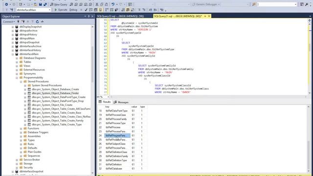This screenshot has height=176, width=313.
Task: Execute the current query
Action: (61, 10)
